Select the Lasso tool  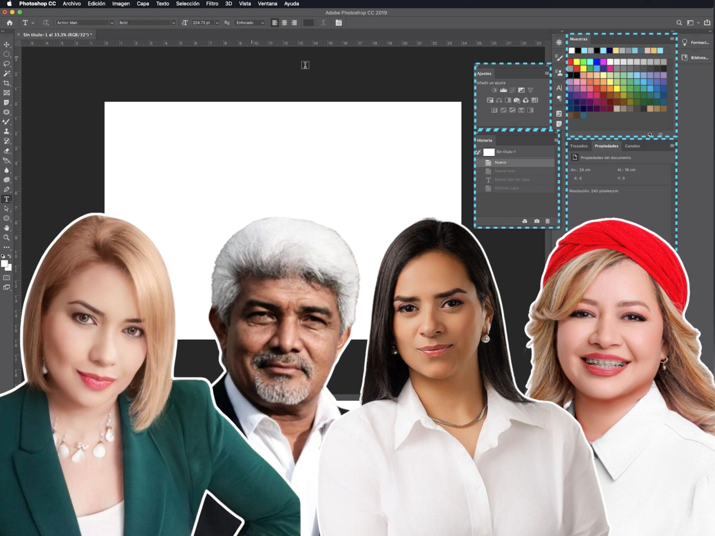6,64
